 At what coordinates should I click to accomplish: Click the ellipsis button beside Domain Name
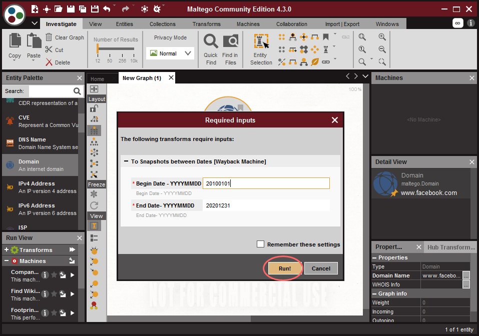click(466, 275)
